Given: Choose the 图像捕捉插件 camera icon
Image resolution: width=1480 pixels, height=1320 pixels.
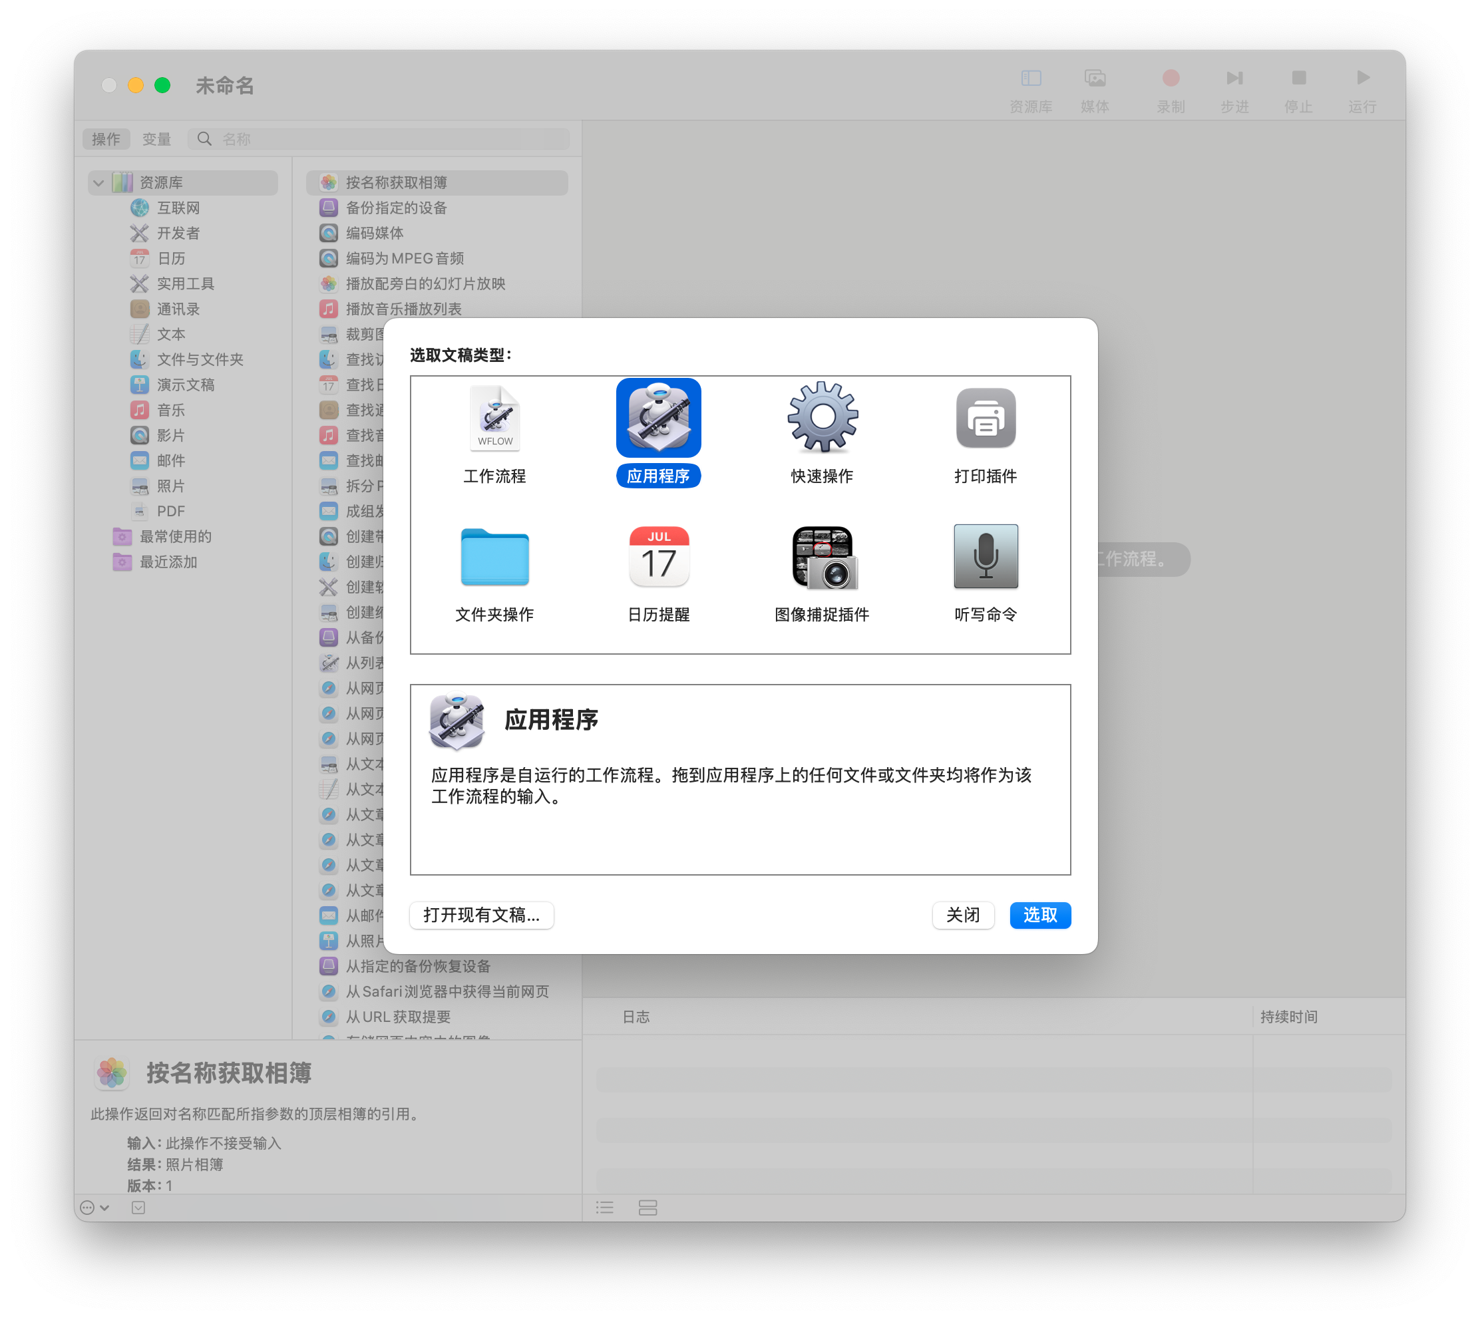Looking at the screenshot, I should point(822,557).
